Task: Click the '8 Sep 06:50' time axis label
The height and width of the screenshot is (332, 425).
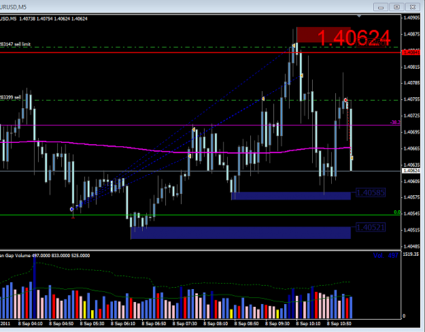Action: point(154,324)
